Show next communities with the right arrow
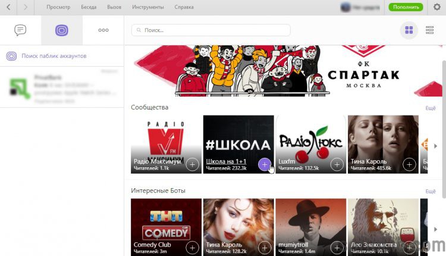The width and height of the screenshot is (446, 256). coord(435,146)
